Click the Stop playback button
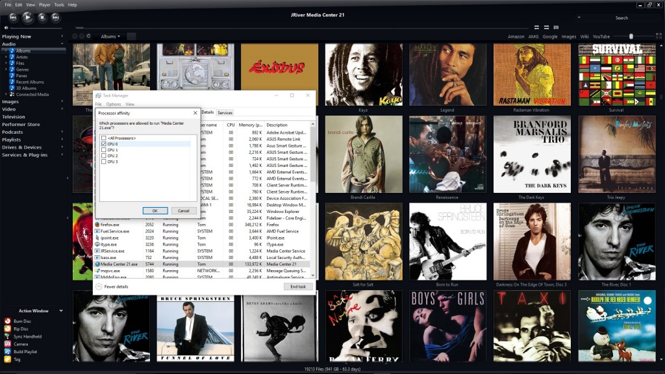The width and height of the screenshot is (665, 374). point(42,18)
